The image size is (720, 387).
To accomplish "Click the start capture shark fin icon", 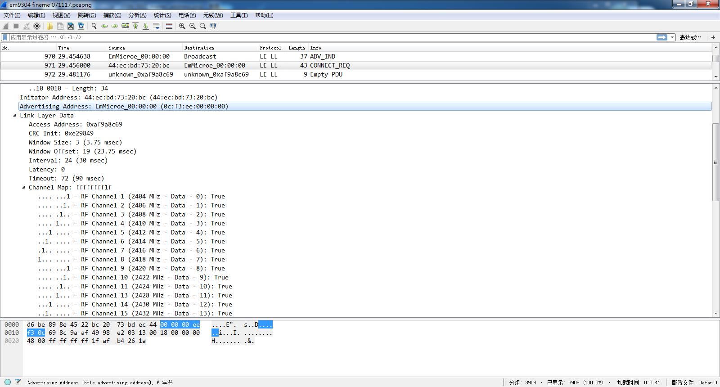I will 6,26.
